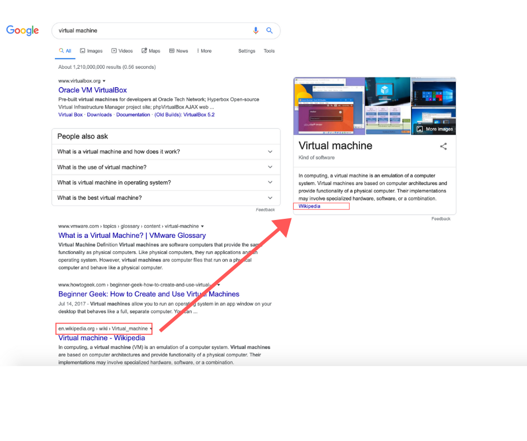The height and width of the screenshot is (441, 527).
Task: Open the Downloads sitelink
Action: click(x=99, y=115)
